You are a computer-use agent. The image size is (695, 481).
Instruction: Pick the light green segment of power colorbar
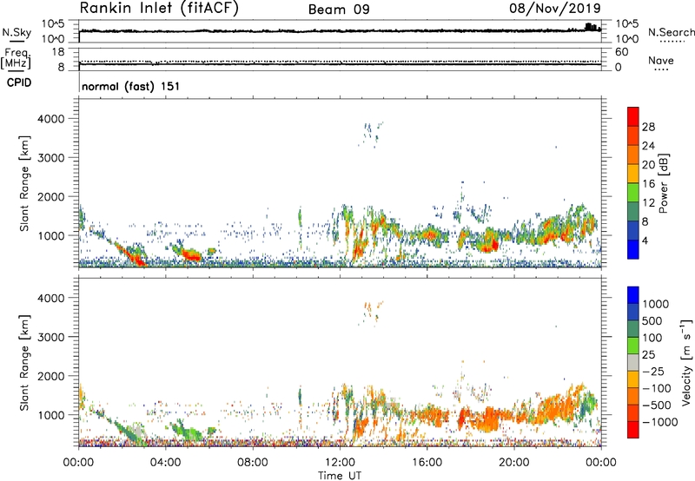(633, 193)
